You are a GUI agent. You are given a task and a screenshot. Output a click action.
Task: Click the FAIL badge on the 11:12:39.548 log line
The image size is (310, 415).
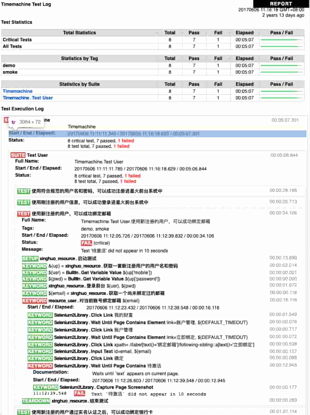(x=79, y=393)
